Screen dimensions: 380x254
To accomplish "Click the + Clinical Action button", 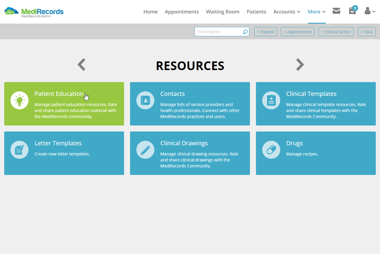I will coord(336,32).
